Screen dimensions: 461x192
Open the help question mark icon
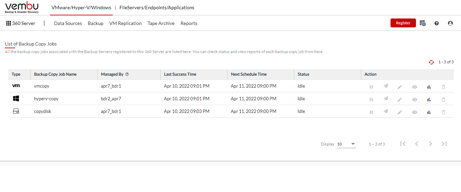437,23
